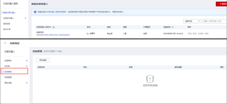Select 技能管理 in the robot sidebar
This screenshot has width=227, height=104.
[x=8, y=72]
